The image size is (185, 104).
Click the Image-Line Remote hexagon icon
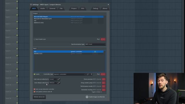click(87, 97)
